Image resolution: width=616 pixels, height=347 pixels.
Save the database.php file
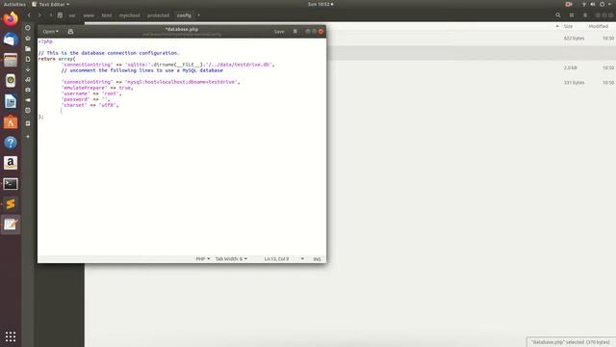(279, 32)
